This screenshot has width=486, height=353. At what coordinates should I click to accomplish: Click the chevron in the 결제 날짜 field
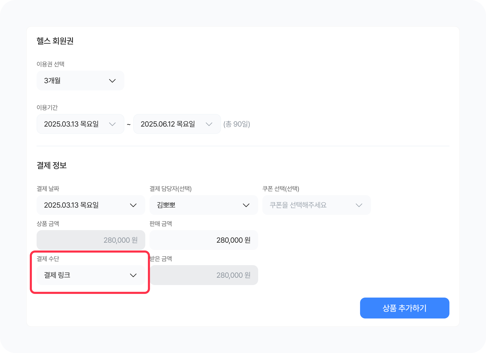click(133, 205)
